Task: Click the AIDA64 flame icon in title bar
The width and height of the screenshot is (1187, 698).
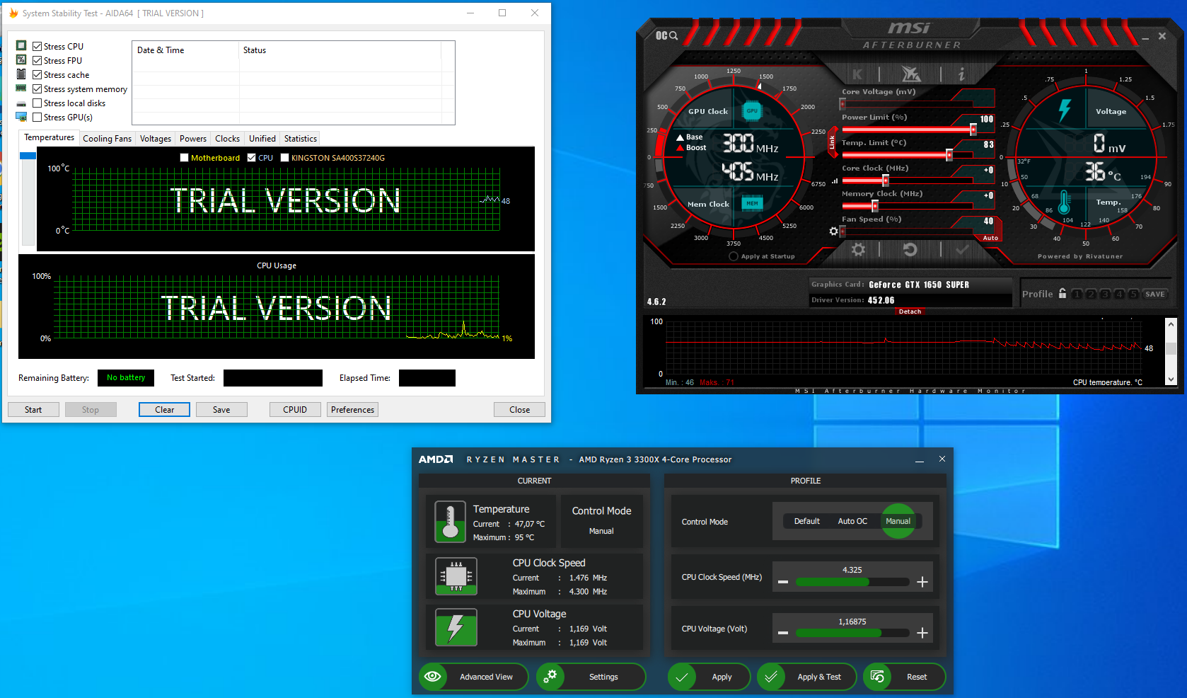Action: 13,13
